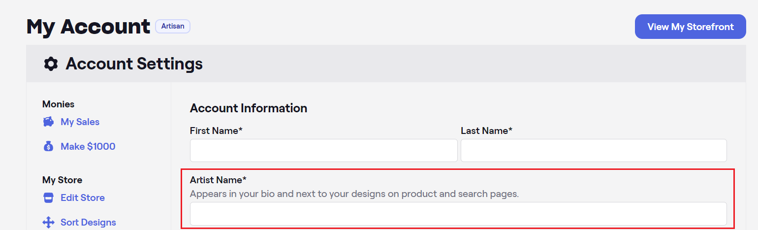Image resolution: width=758 pixels, height=230 pixels.
Task: Click the Monies section label in sidebar
Action: [x=59, y=104]
